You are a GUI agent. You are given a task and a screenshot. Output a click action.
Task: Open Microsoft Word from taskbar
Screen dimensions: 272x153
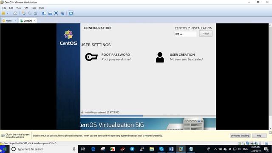171,149
